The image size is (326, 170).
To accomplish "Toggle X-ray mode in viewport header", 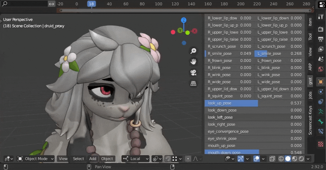I will click(273, 159).
